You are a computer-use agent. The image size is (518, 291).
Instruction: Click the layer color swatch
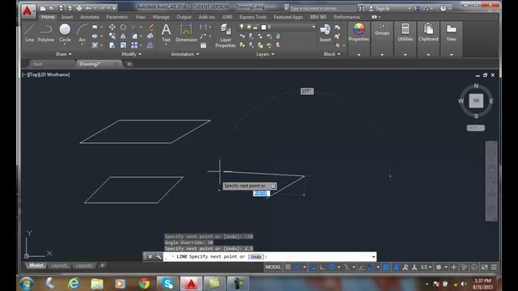263,27
